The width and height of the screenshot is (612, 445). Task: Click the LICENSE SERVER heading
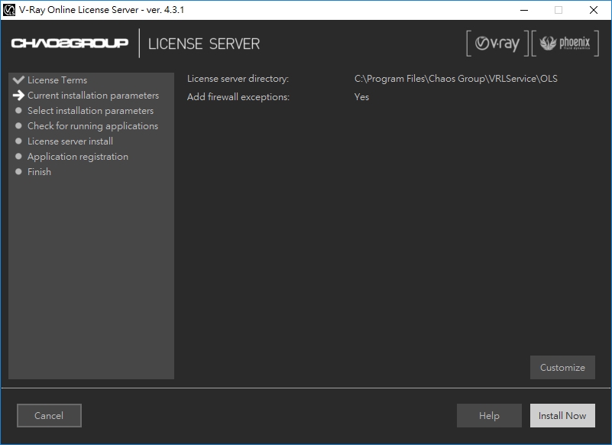[204, 44]
